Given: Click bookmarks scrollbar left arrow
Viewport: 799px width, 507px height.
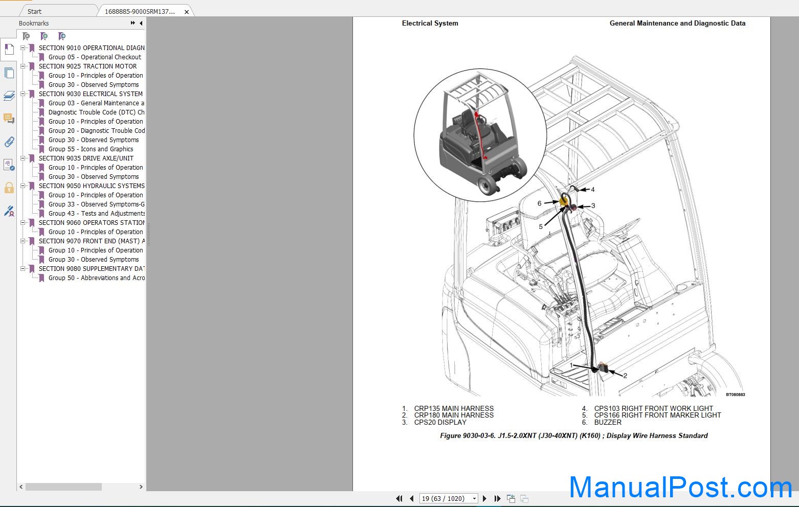Looking at the screenshot, I should (21, 487).
